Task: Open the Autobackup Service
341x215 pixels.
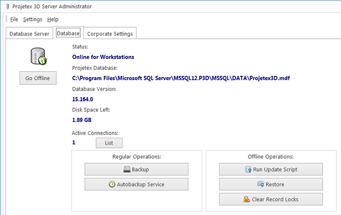Action: (136, 184)
